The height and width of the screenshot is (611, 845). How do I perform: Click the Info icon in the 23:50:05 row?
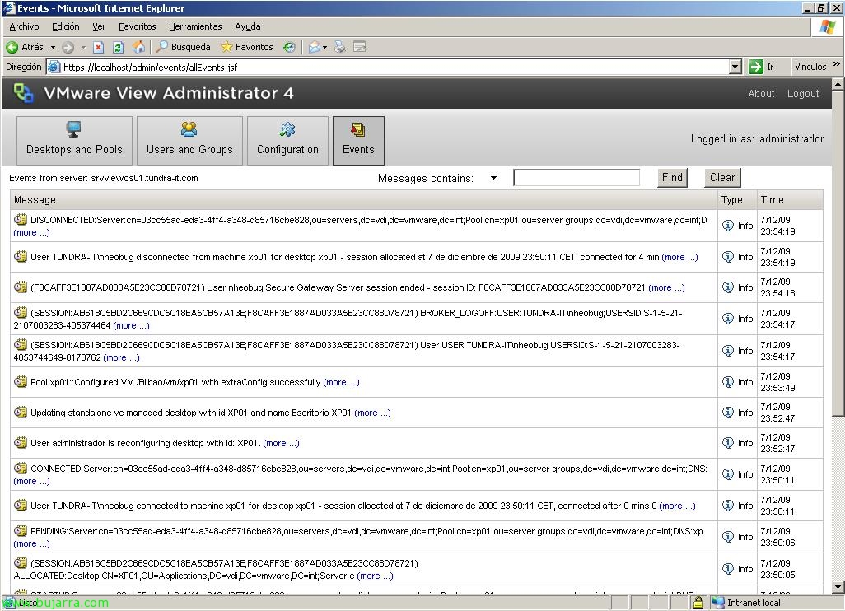click(x=728, y=568)
